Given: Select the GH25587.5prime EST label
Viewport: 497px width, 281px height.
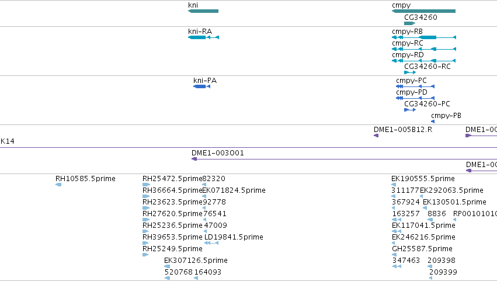Looking at the screenshot, I should [422, 249].
